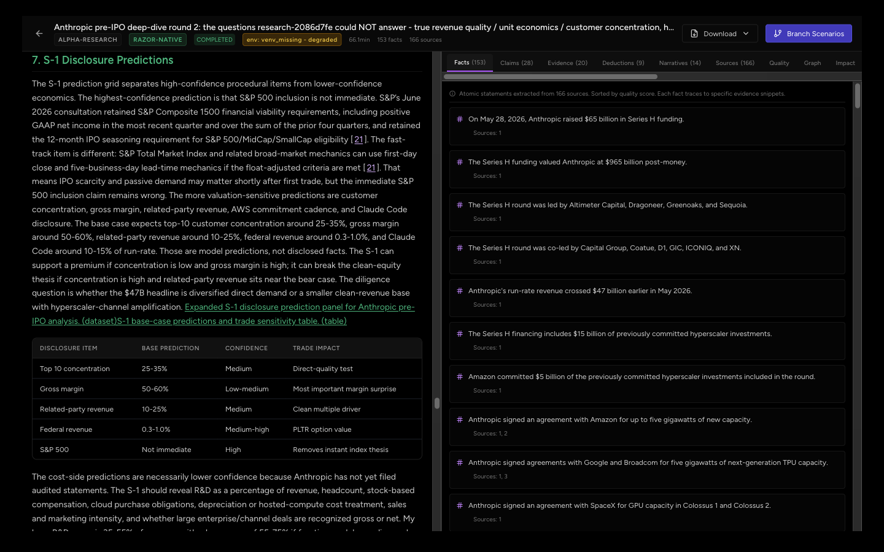Click hash icon for Capital Group co-led fact

pyautogui.click(x=460, y=248)
